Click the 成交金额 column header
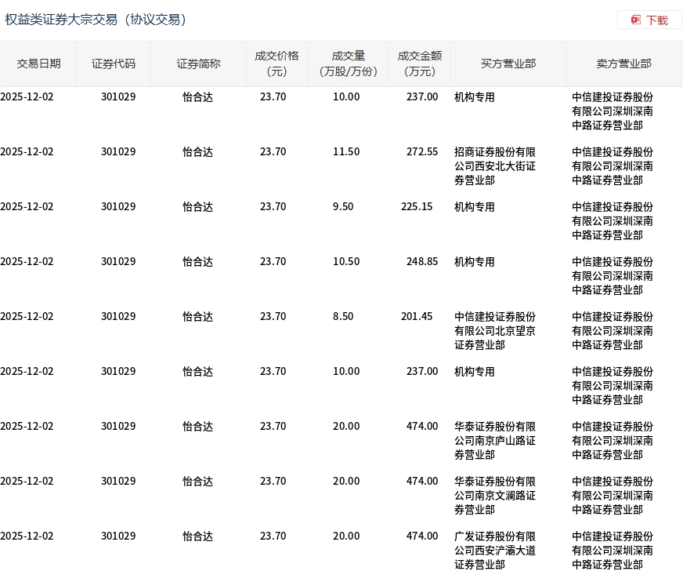This screenshot has height=582, width=683. 420,64
